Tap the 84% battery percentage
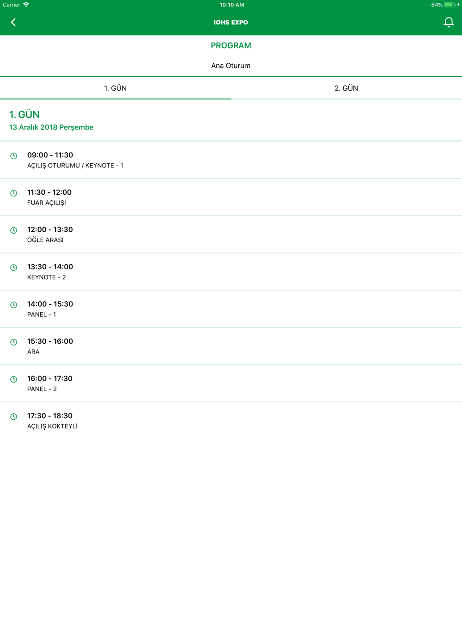This screenshot has width=462, height=617. pyautogui.click(x=437, y=5)
